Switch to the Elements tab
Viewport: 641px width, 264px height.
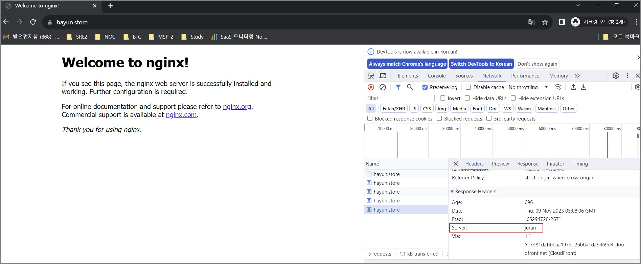[408, 76]
